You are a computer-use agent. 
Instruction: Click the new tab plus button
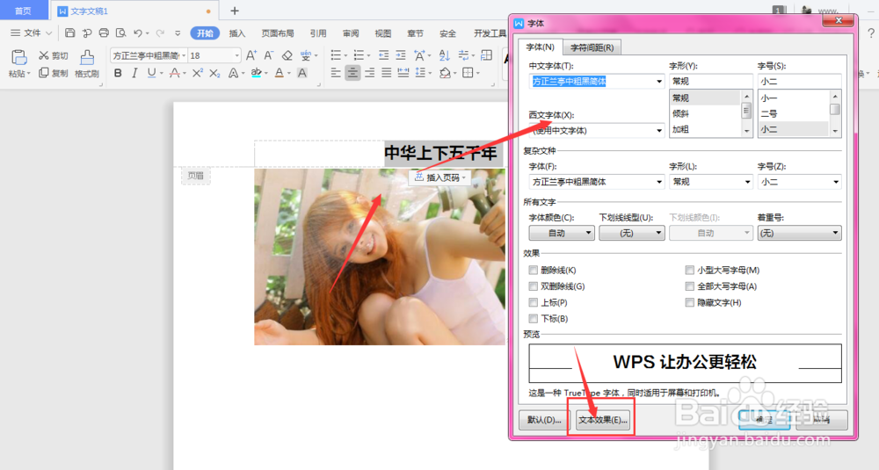point(235,11)
